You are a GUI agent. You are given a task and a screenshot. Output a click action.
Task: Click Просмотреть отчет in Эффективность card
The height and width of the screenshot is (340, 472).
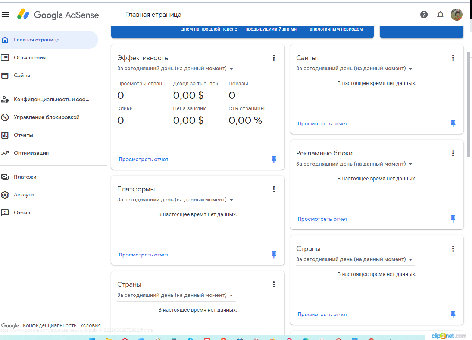tap(144, 160)
